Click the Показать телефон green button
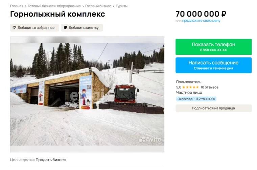Image resolution: width=257 pixels, height=170 pixels. (x=213, y=47)
